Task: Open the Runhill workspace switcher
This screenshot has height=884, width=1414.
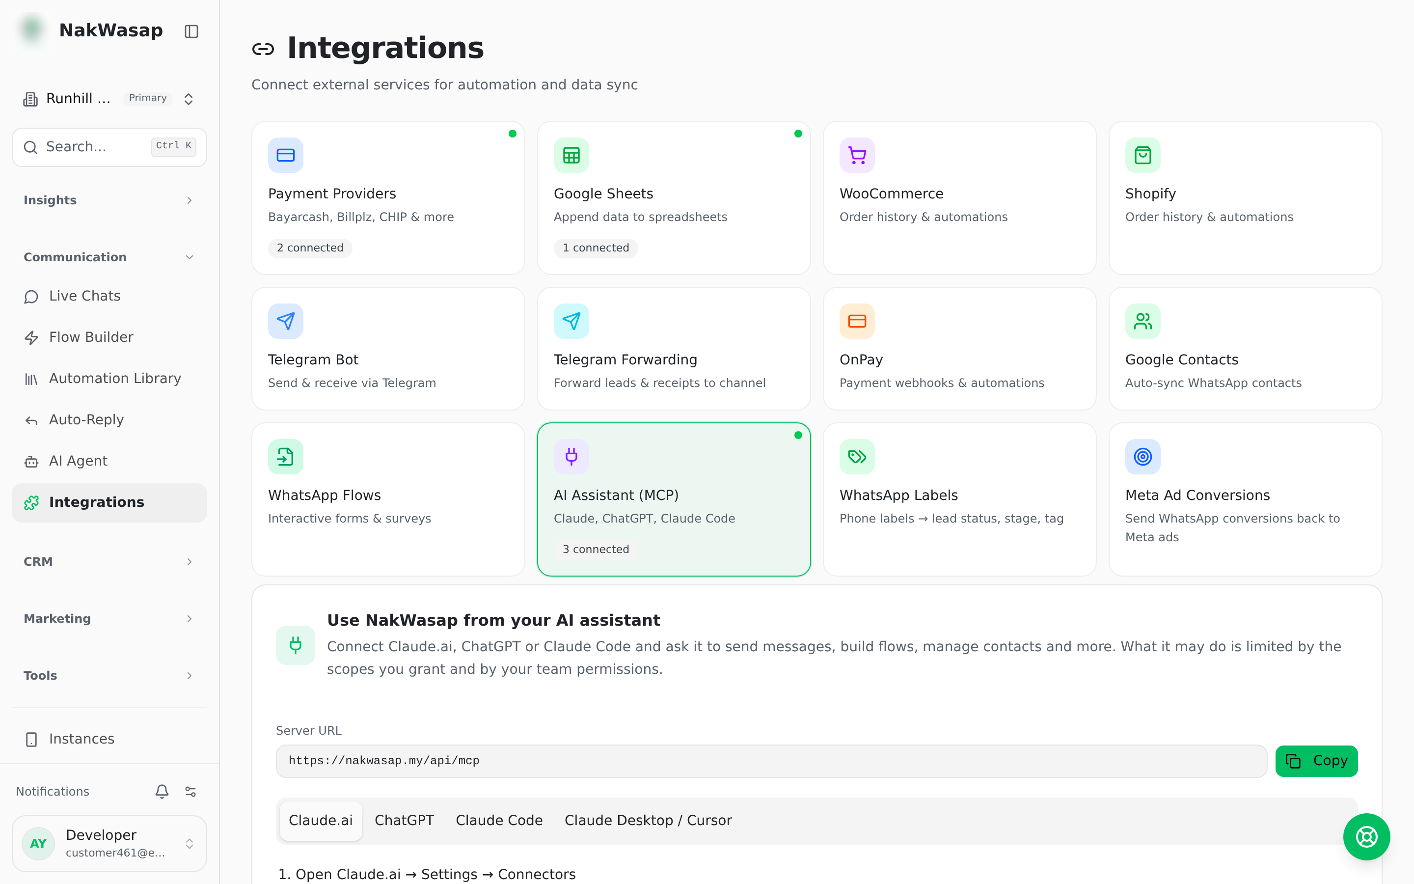Action: [x=109, y=98]
